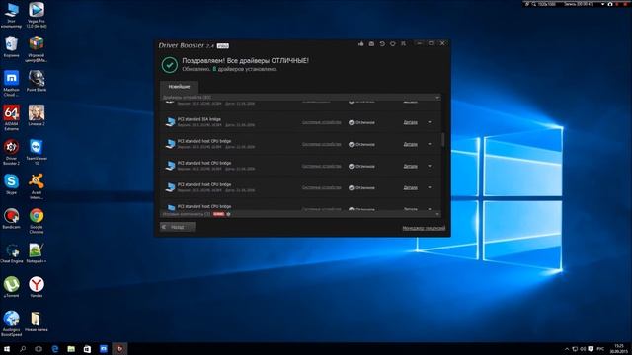Show hidden tray icons chevron
The width and height of the screenshot is (632, 355).
coord(566,349)
